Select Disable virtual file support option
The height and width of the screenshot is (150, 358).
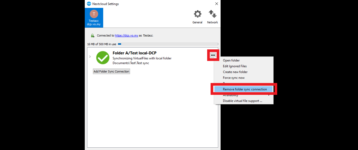tap(242, 101)
